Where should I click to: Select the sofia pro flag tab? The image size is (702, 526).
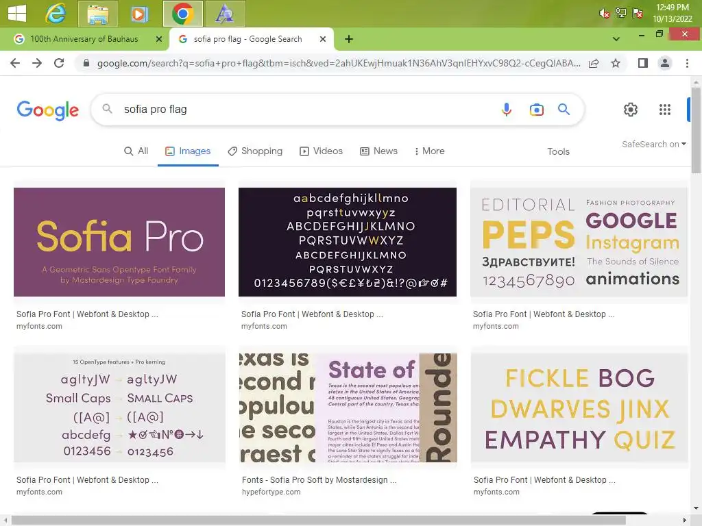click(247, 39)
